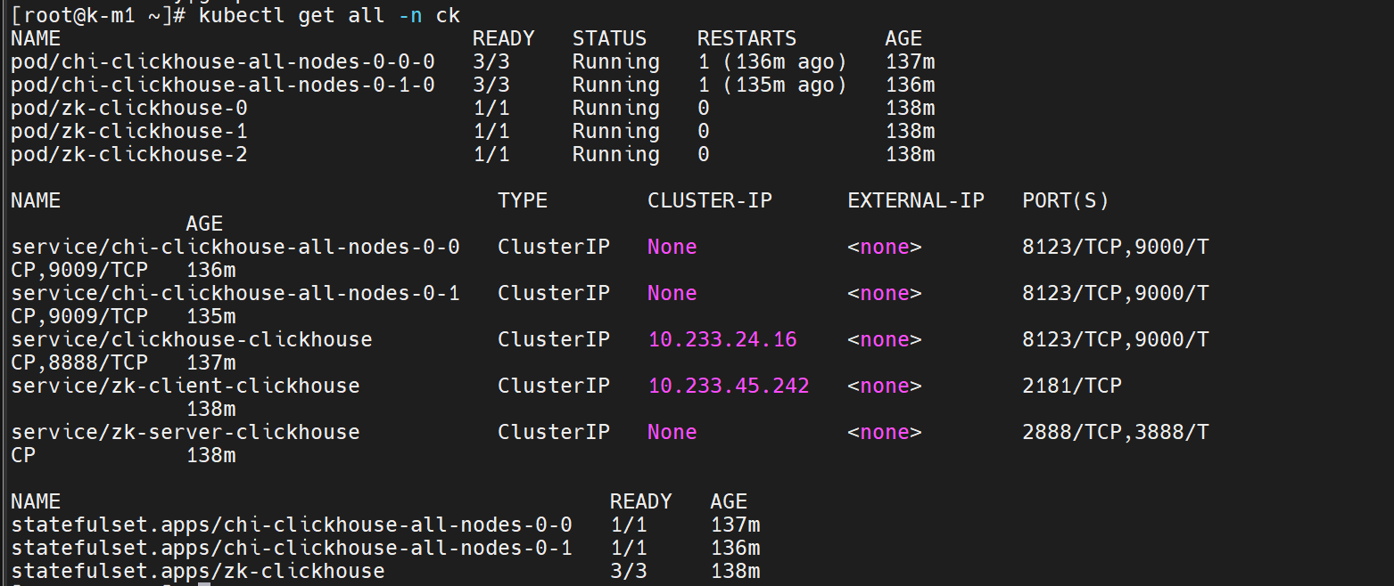Select pod/chi-clickhouse-all-nodes-0-0-0 name
The height and width of the screenshot is (586, 1394).
[x=223, y=61]
